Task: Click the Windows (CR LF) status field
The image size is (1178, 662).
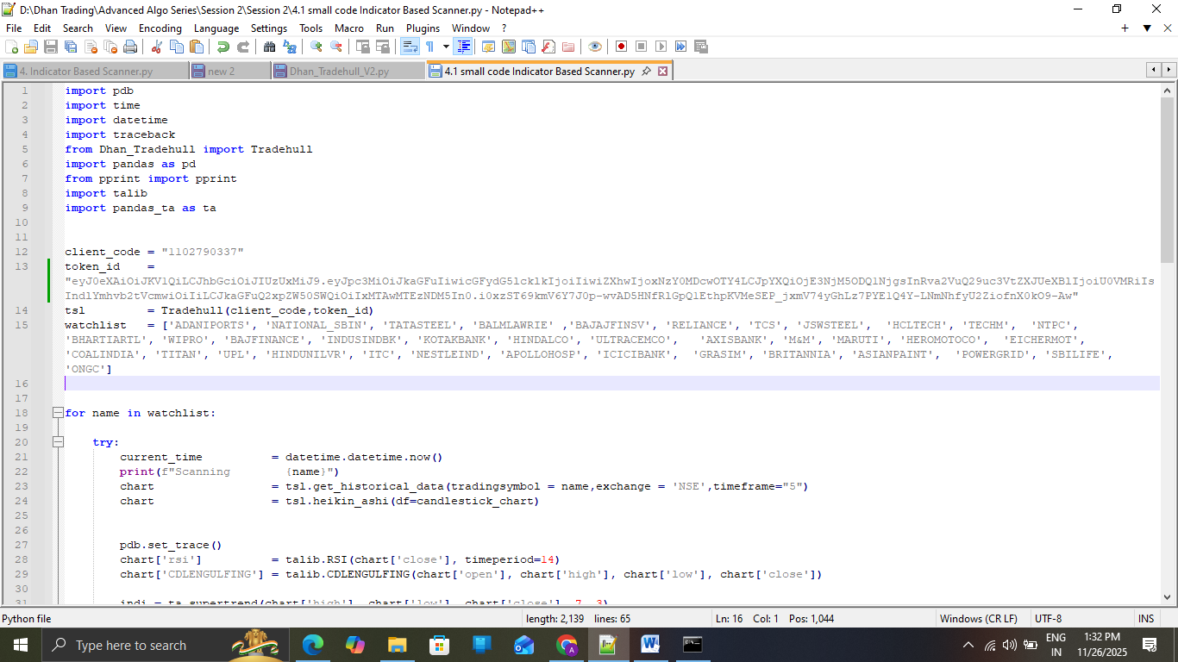Action: pos(978,619)
